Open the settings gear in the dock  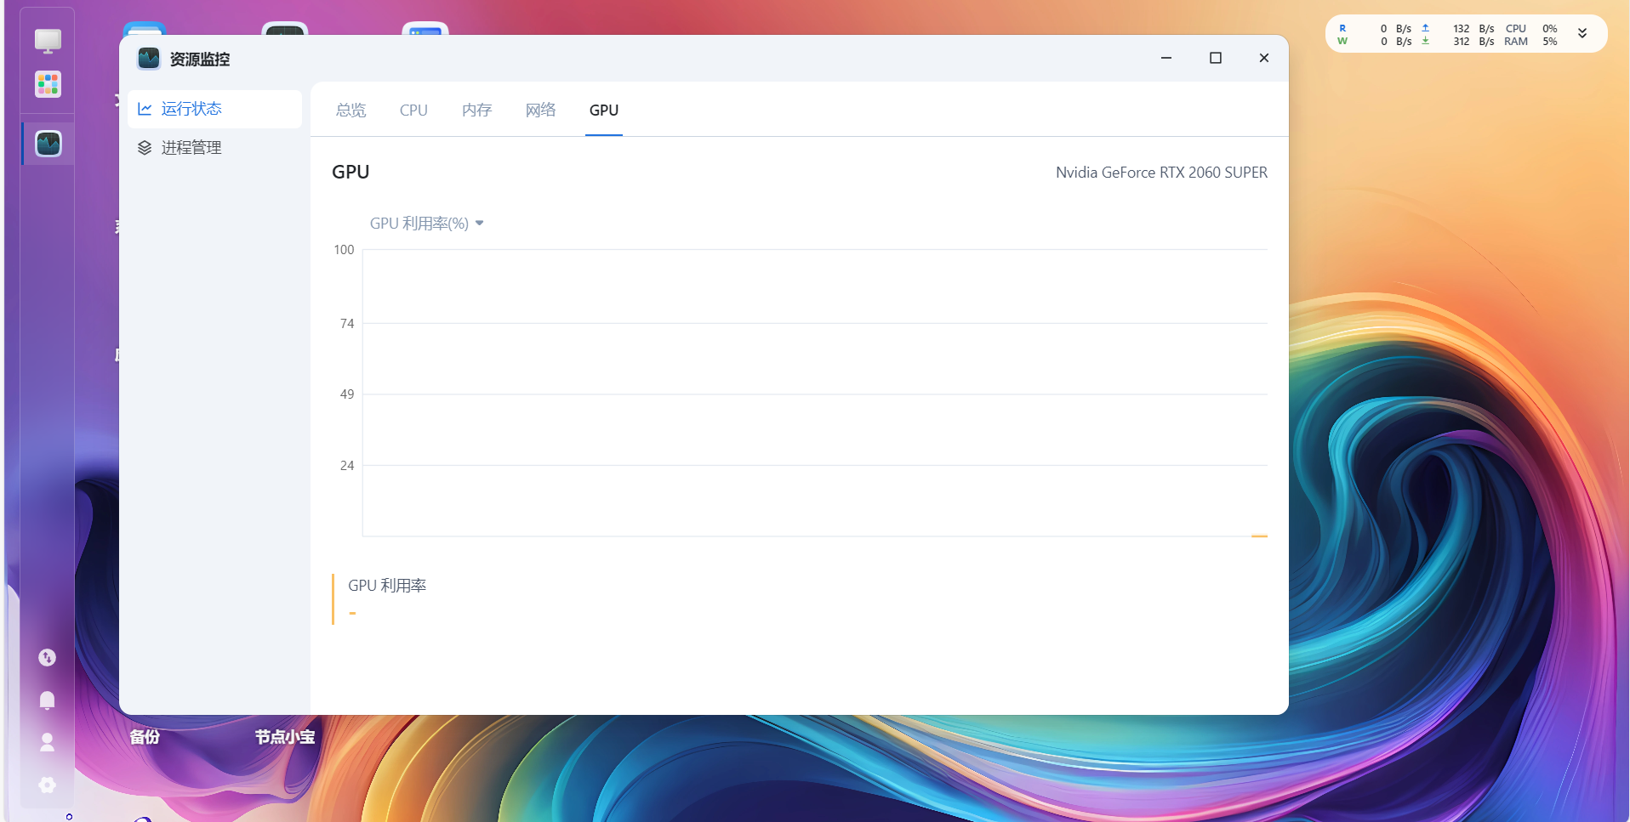(48, 785)
